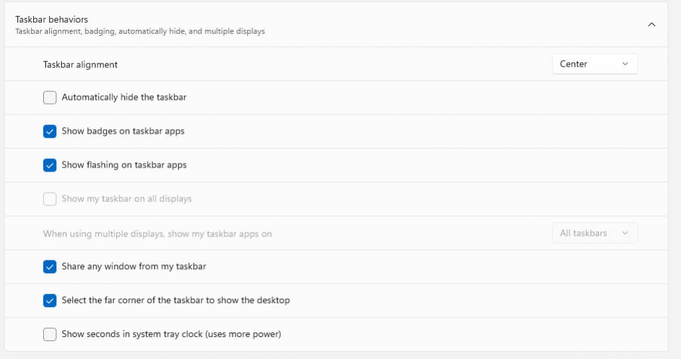This screenshot has height=359, width=681.
Task: Click the arrow inside the All taskbars dropdown
Action: [624, 233]
